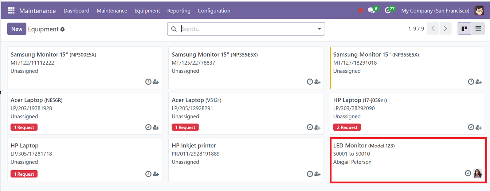This screenshot has height=191, width=490.
Task: Go to previous page of records
Action: [x=433, y=29]
